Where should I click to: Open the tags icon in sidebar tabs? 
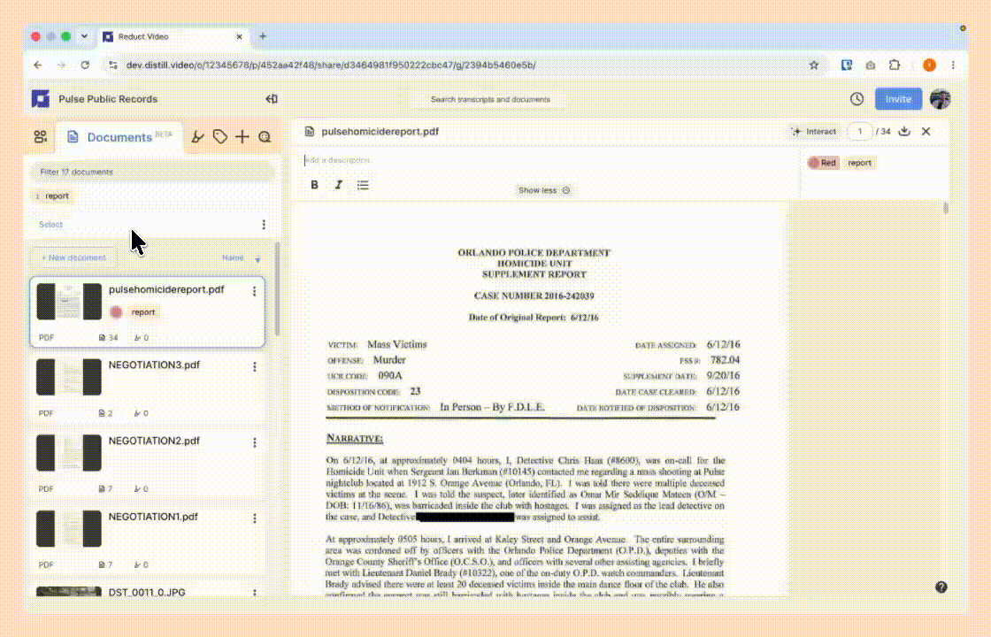pyautogui.click(x=220, y=136)
